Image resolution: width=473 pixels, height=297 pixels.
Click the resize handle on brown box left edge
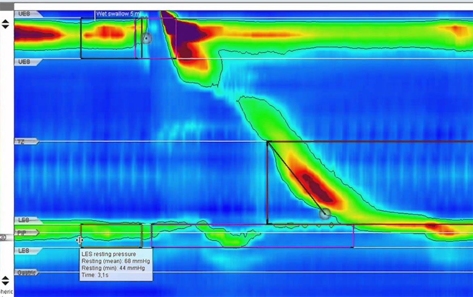(x=80, y=241)
